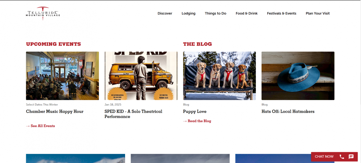Follow the See All Events link
361x163 pixels.
click(x=41, y=126)
